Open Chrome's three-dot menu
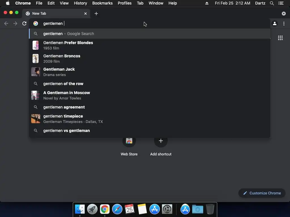Image resolution: width=290 pixels, height=217 pixels. (x=284, y=23)
